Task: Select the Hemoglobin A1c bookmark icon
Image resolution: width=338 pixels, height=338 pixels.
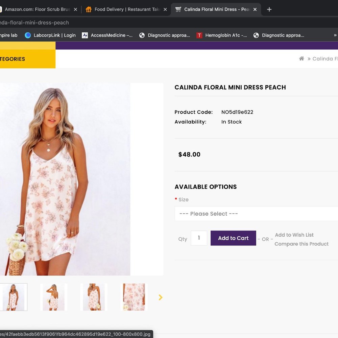Action: tap(199, 35)
